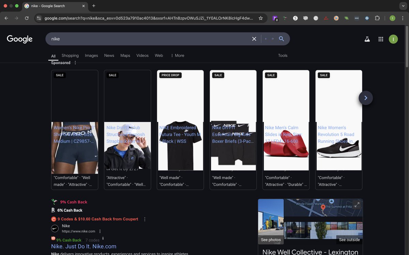Image resolution: width=409 pixels, height=255 pixels.
Task: Click the Honey hummingbird cashback icon
Action: [54, 201]
